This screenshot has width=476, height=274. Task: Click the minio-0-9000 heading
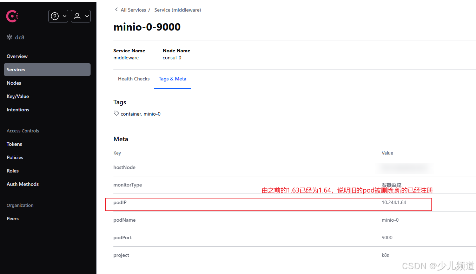[x=147, y=27]
